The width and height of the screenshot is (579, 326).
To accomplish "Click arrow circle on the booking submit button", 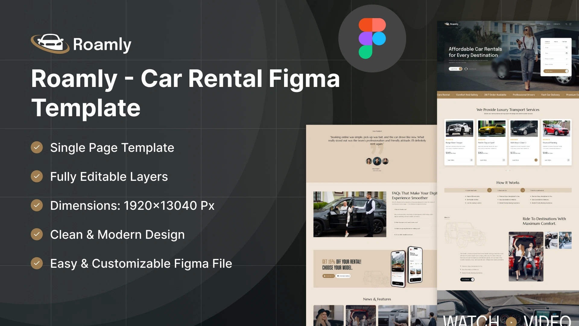I will pos(567,71).
